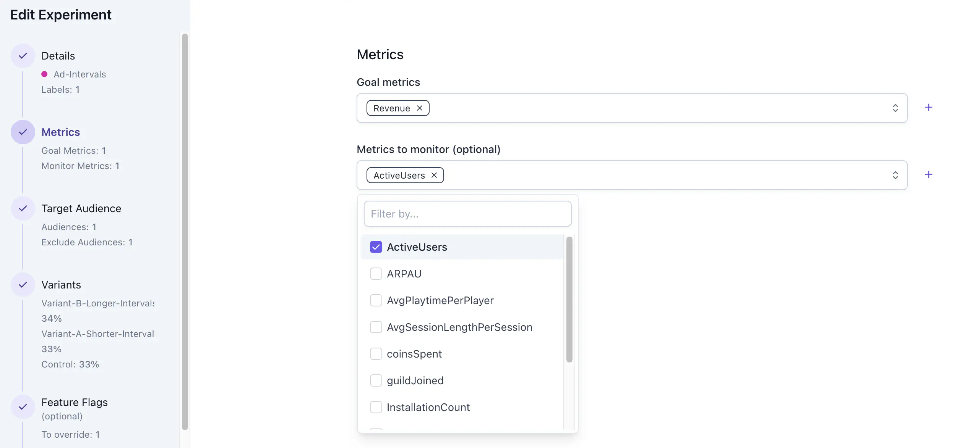
Task: Click the Filter by input field
Action: coord(467,214)
